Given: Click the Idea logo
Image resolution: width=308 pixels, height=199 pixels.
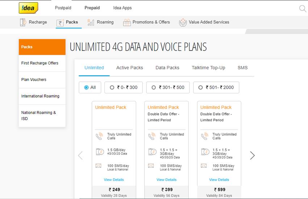Looking at the screenshot, I should (29, 8).
